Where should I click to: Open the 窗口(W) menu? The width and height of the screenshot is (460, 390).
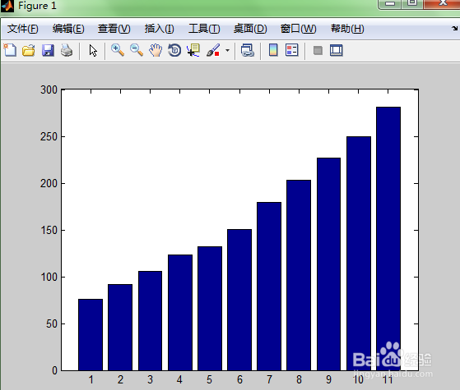299,29
